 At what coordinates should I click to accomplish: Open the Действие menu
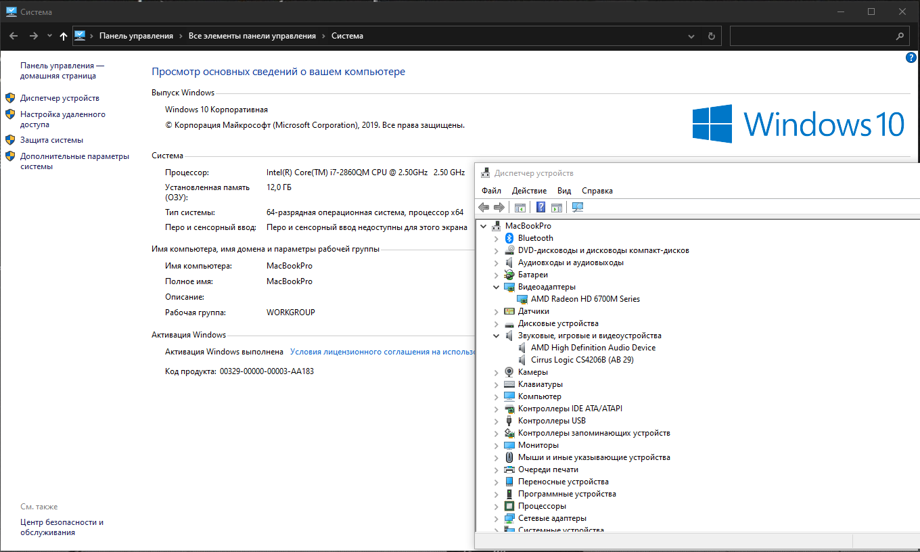pos(530,191)
